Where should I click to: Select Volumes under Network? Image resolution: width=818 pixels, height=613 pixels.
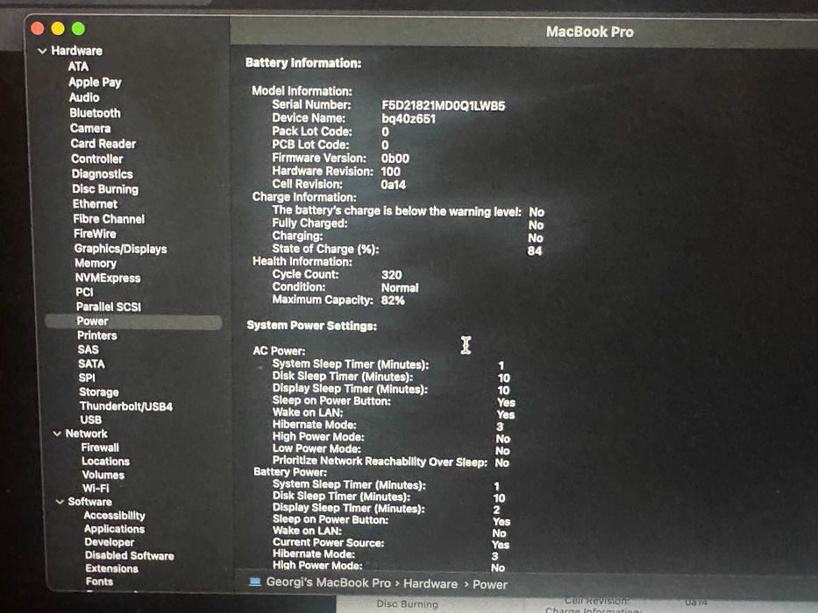coord(103,475)
